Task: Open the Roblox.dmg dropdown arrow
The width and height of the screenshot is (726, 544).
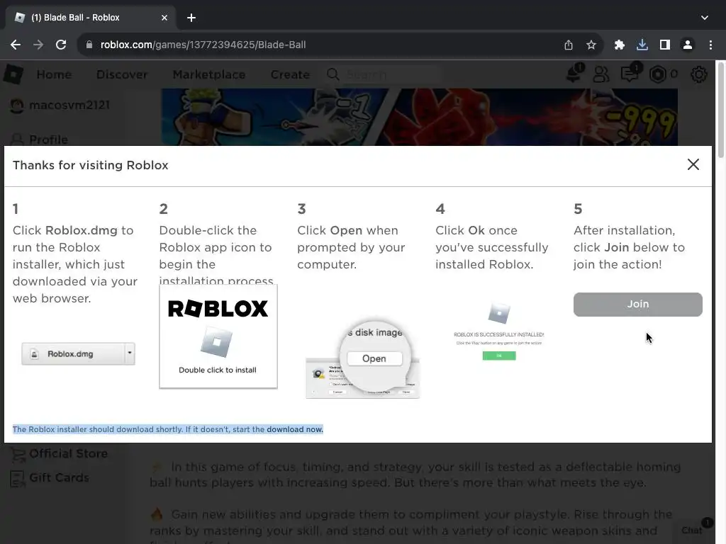Action: 130,353
